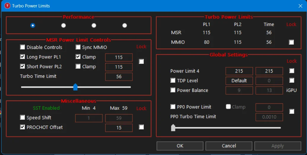Toggle the PP0 Clamp checkbox
This screenshot has height=155, width=307.
(228, 106)
